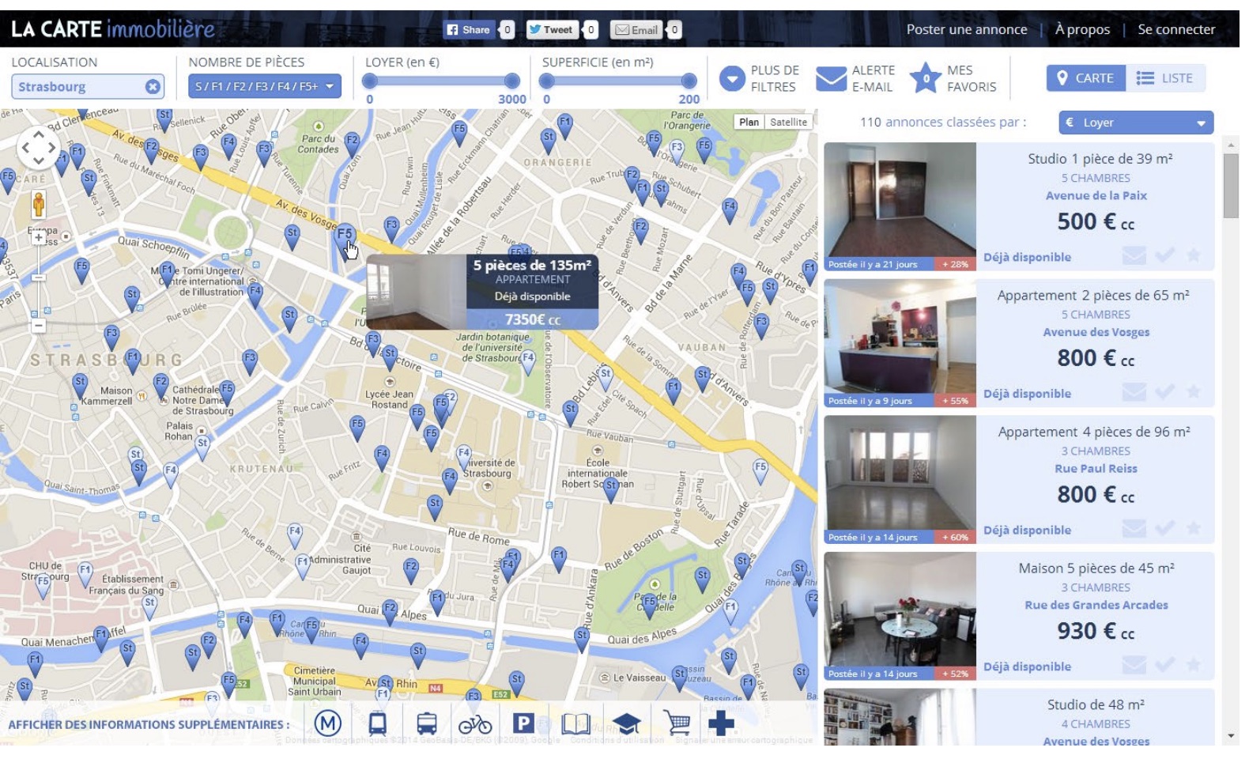Image resolution: width=1249 pixels, height=759 pixels.
Task: Show shops via shopping cart icon
Action: 677,723
